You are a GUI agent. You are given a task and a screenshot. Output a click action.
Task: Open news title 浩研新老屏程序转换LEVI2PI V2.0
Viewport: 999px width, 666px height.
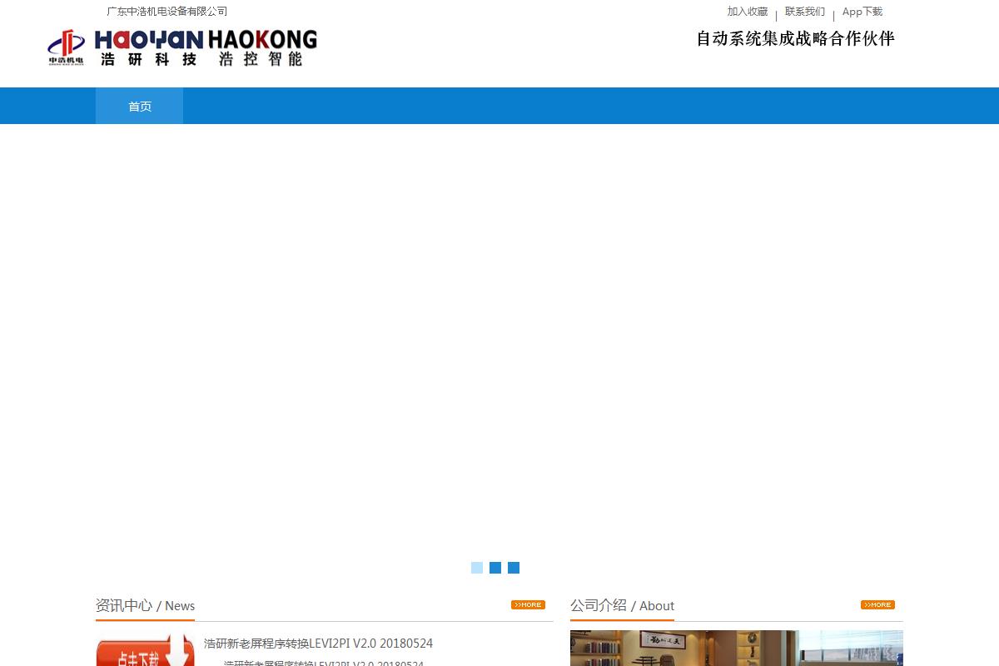(318, 644)
